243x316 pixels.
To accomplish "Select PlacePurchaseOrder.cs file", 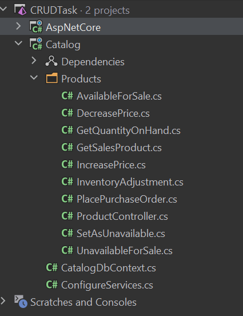I will (127, 199).
